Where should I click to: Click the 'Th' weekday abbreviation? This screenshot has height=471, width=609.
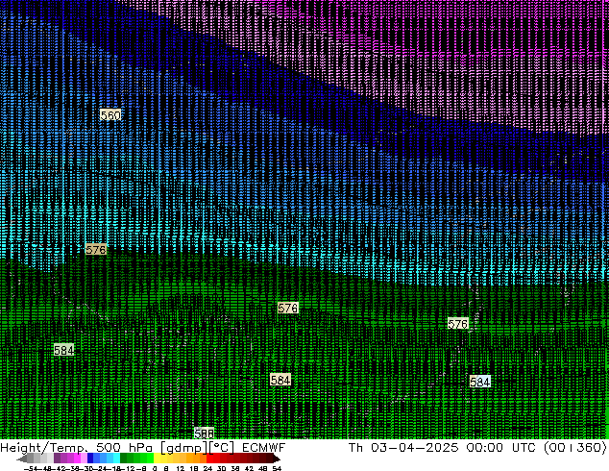355,448
